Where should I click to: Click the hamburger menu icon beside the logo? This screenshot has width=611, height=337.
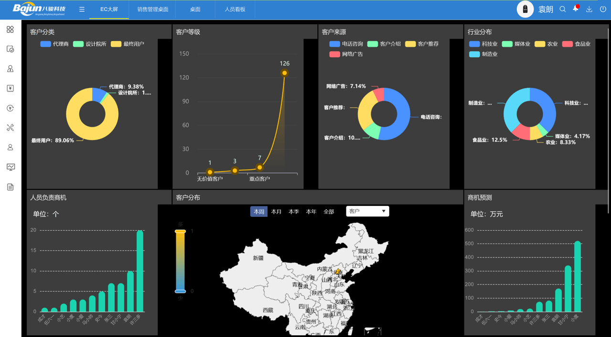[82, 10]
